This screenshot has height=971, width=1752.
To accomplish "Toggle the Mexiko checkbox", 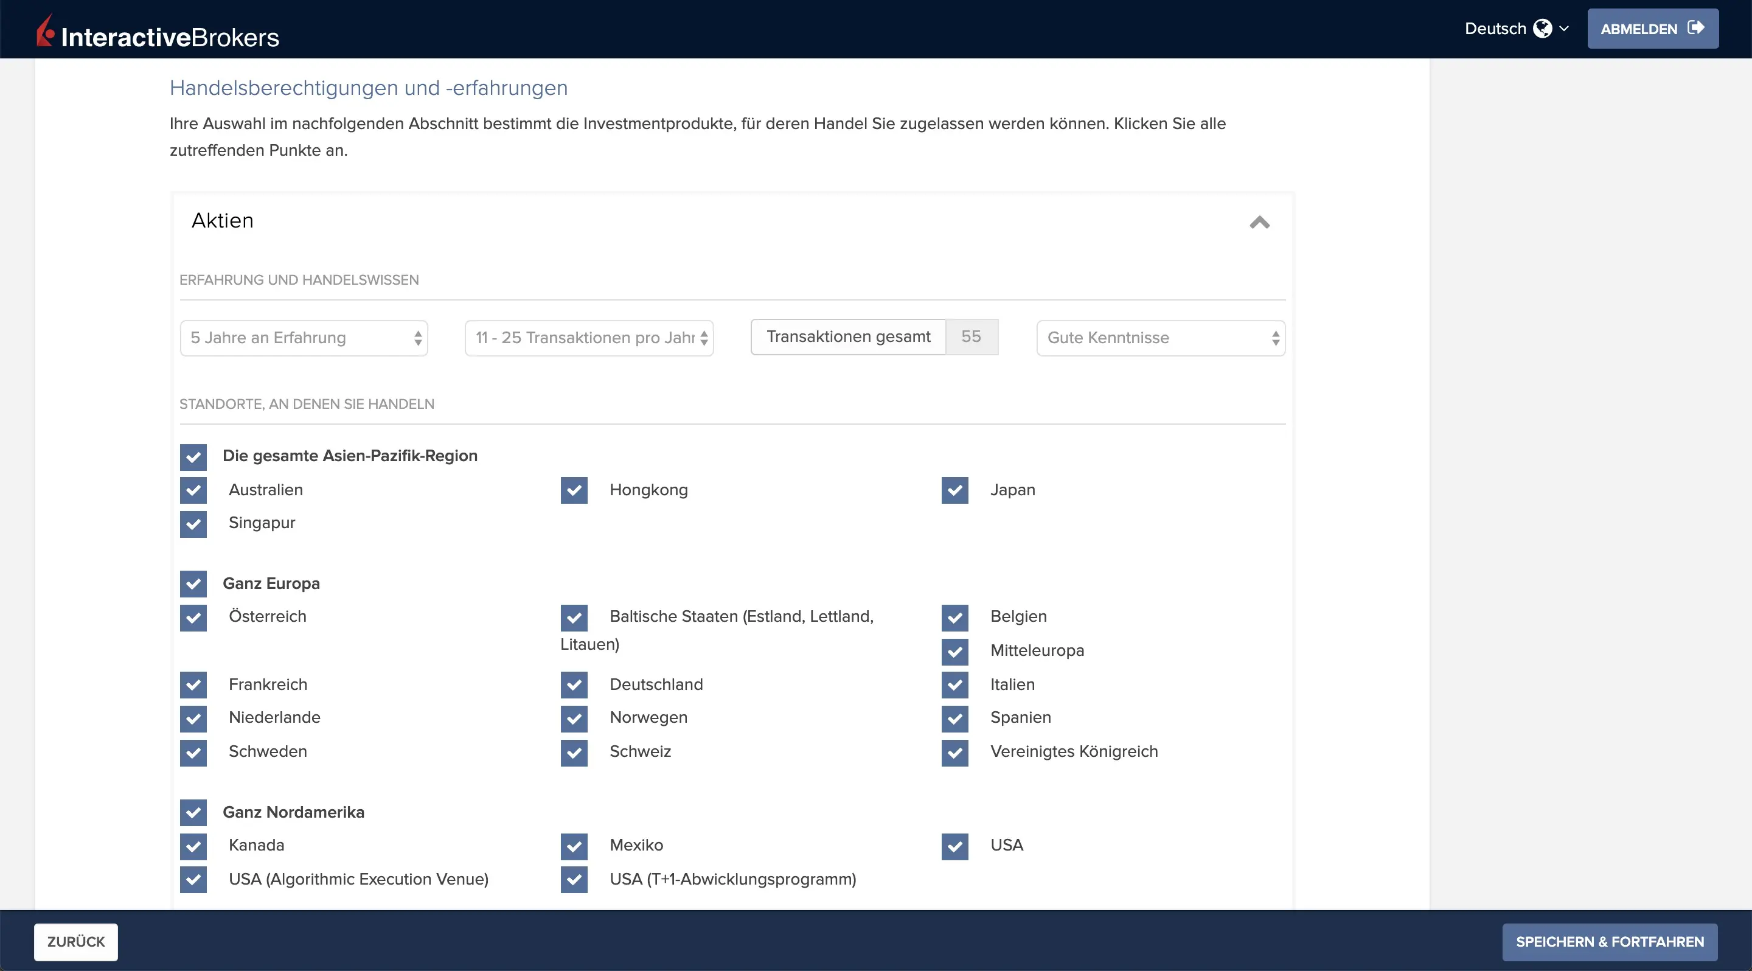I will 574,846.
